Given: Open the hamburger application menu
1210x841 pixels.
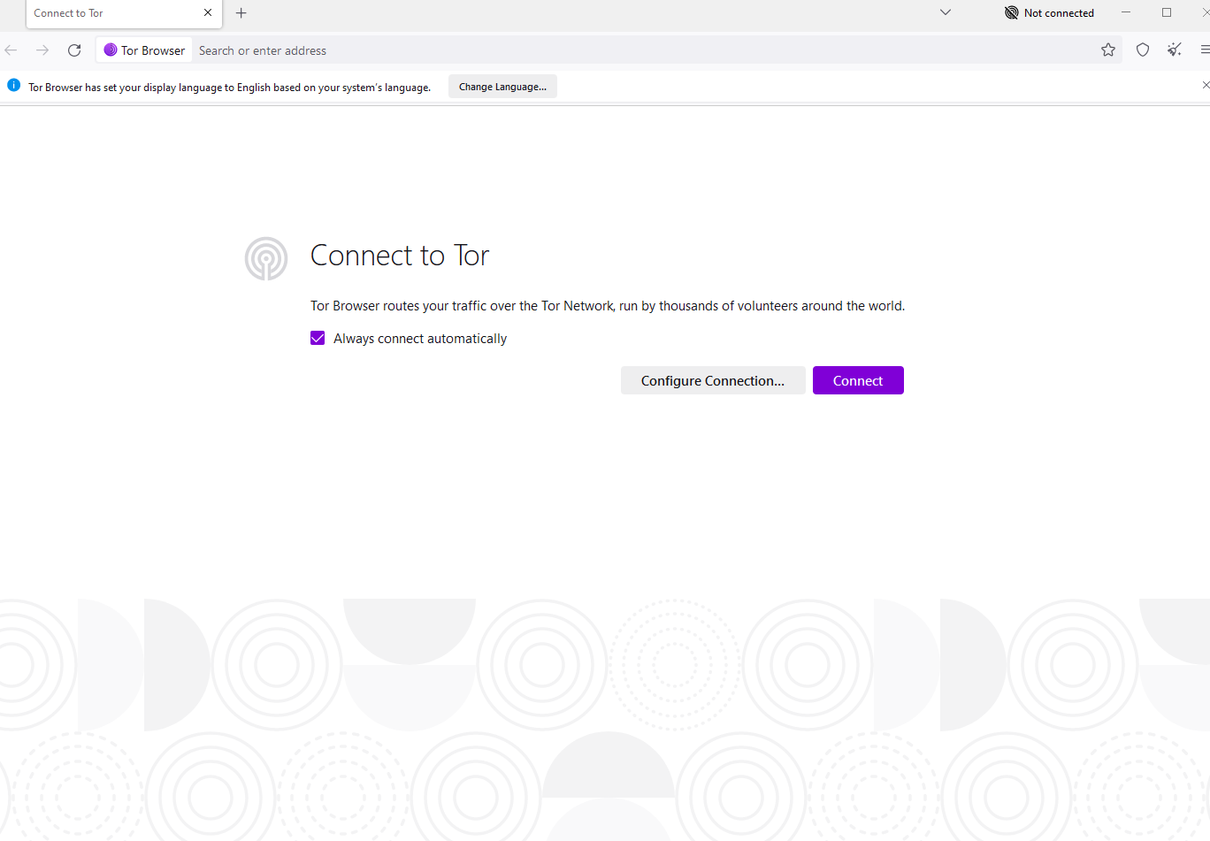Looking at the screenshot, I should [x=1204, y=50].
